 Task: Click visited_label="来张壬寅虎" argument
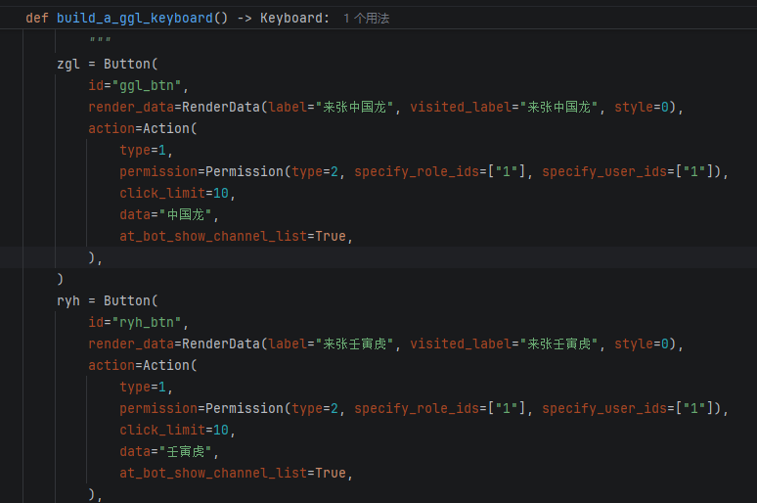[504, 344]
